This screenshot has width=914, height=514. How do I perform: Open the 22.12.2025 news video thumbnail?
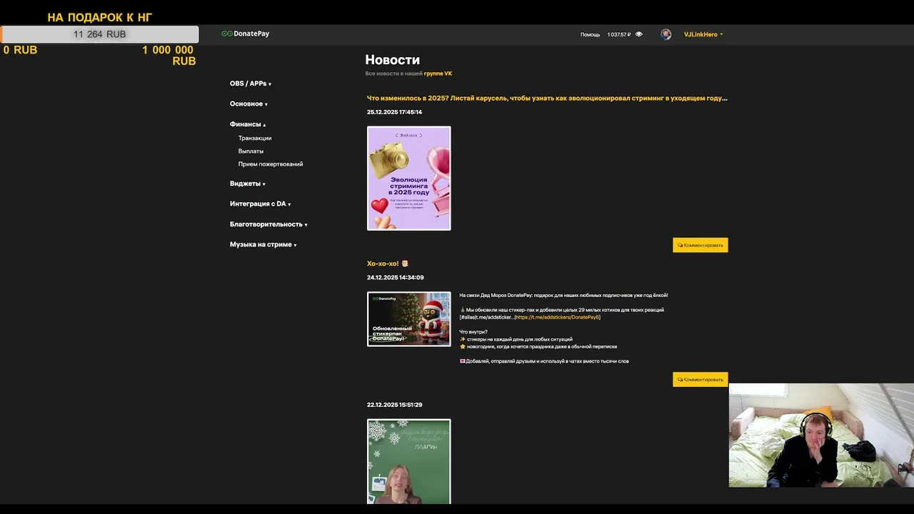(408, 461)
